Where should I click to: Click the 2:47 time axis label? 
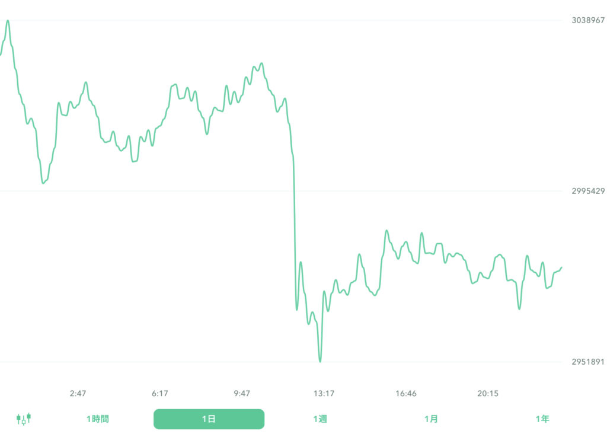78,393
